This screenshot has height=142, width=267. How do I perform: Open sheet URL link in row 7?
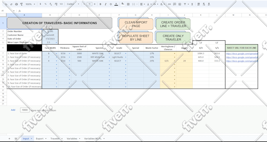(x=242, y=54)
